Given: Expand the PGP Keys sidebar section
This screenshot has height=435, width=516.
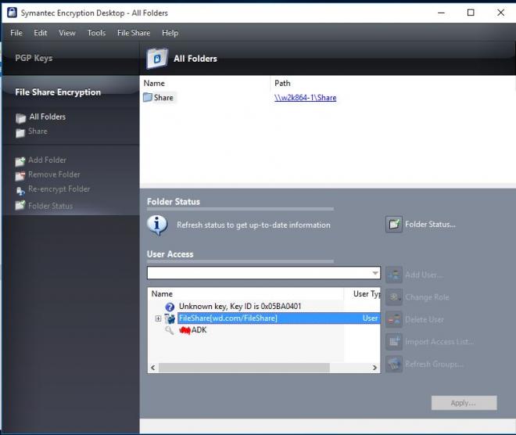Looking at the screenshot, I should pos(34,58).
